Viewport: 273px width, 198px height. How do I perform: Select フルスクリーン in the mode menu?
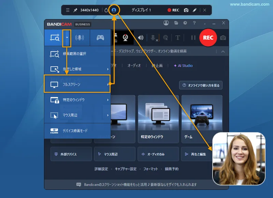77,84
